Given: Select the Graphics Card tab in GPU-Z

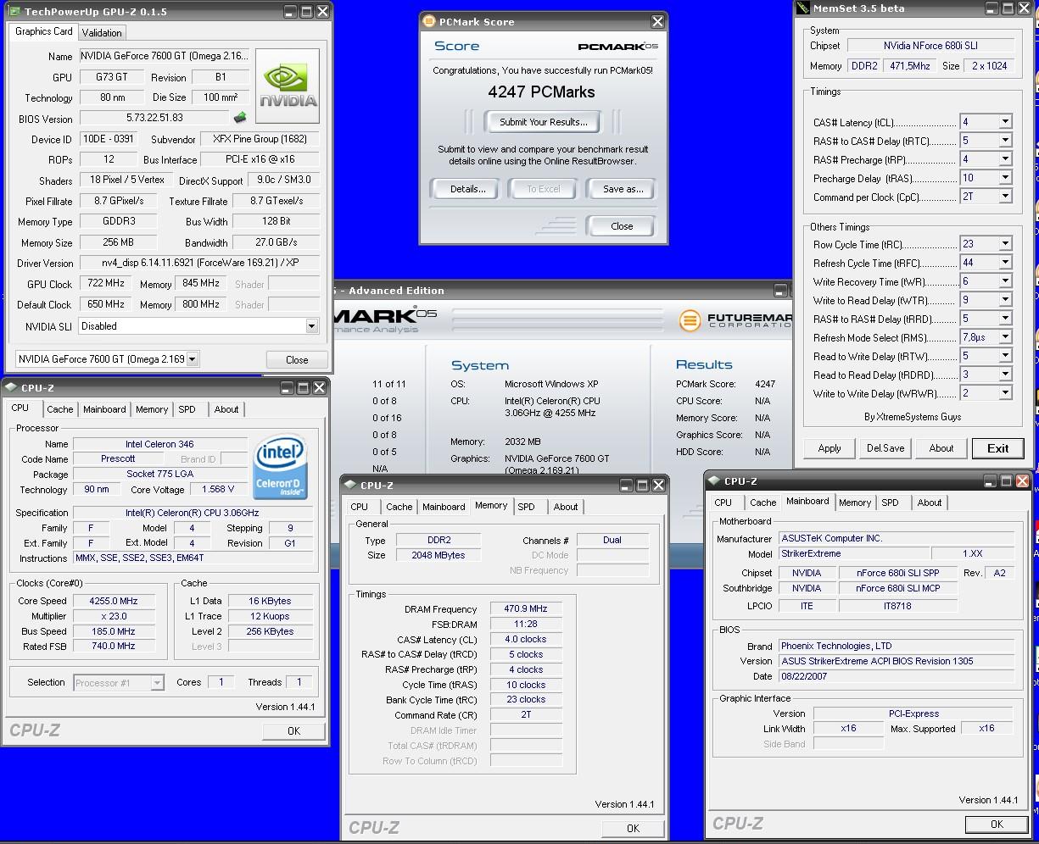Looking at the screenshot, I should pyautogui.click(x=44, y=31).
